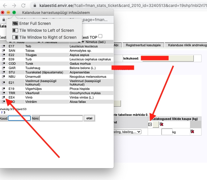Select the Turb row icon (E09)

click(x=3, y=59)
